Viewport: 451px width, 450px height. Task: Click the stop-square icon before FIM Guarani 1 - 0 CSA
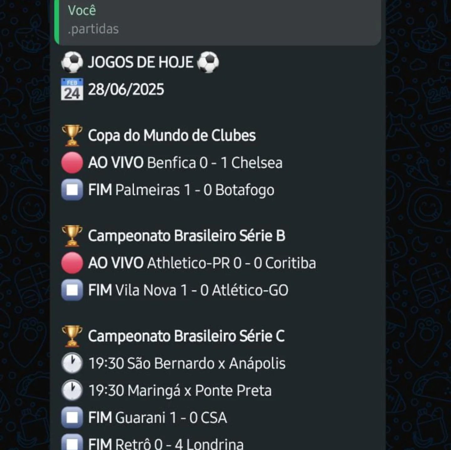click(71, 417)
